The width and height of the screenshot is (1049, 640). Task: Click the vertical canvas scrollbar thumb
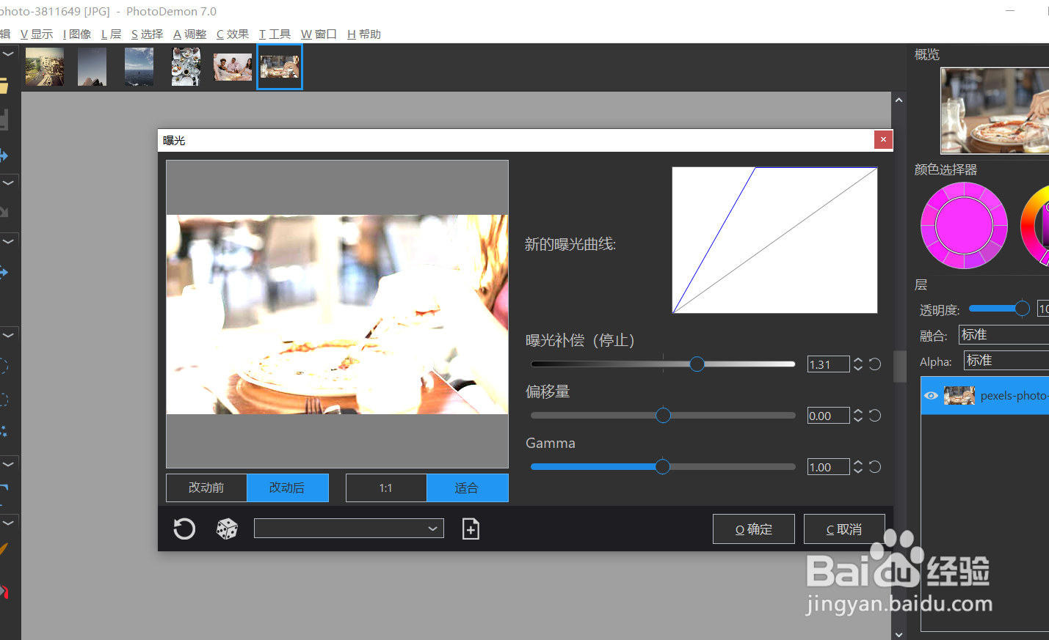[x=899, y=367]
